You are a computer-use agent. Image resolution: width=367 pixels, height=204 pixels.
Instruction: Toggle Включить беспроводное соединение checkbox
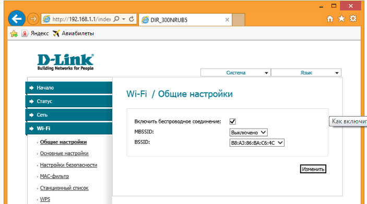pos(233,121)
